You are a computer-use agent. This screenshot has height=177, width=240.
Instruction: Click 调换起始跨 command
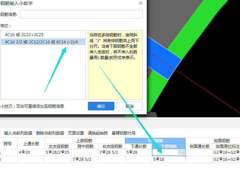point(98,133)
